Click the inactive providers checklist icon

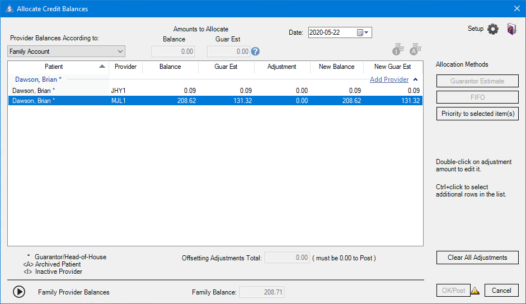pyautogui.click(x=398, y=50)
